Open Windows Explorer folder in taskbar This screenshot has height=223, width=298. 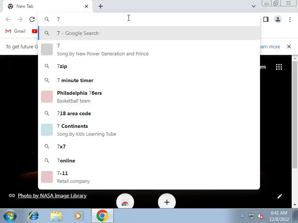pos(56,216)
